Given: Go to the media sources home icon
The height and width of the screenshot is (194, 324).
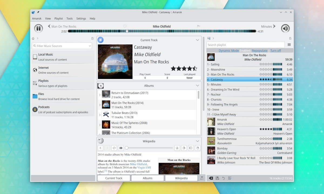Looking at the screenshot, I should 33,39.
